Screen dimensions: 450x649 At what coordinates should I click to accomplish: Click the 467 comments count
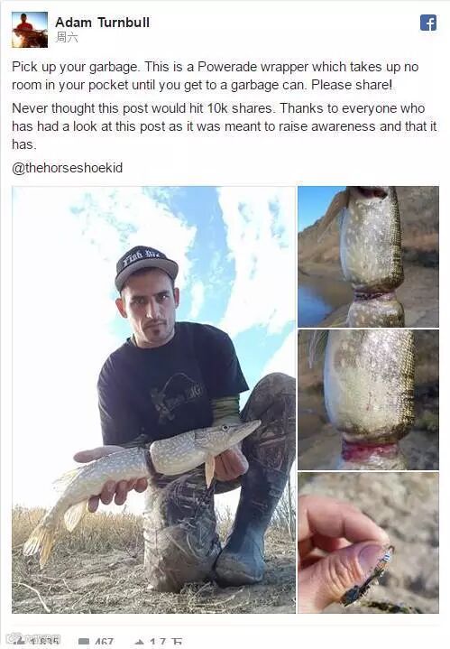pos(104,643)
